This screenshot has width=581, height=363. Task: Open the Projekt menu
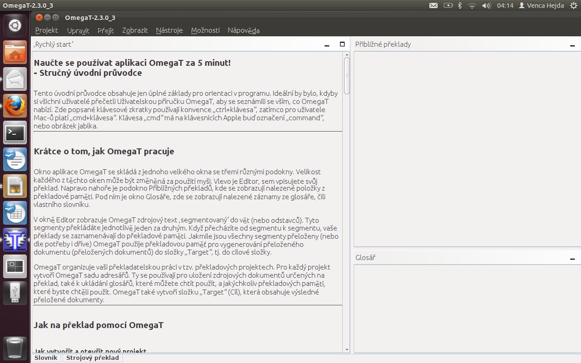47,30
